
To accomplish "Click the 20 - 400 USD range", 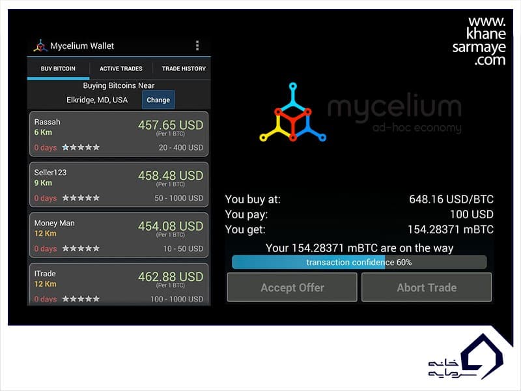I will coord(181,148).
